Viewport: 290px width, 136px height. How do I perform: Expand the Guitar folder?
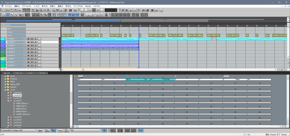click(5, 76)
